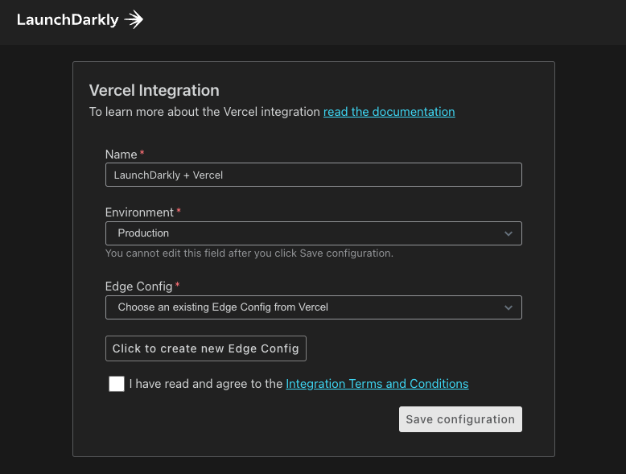Click the Name field label

121,154
